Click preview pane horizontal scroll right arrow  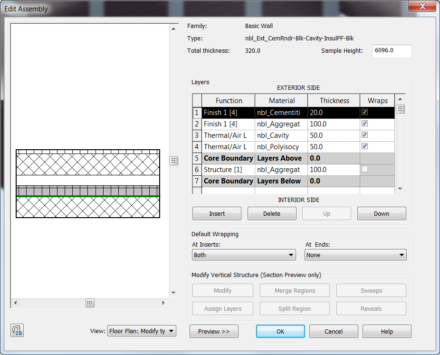pos(163,303)
